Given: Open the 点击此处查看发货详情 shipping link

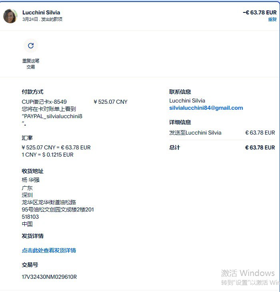Looking at the screenshot, I should 49,250.
